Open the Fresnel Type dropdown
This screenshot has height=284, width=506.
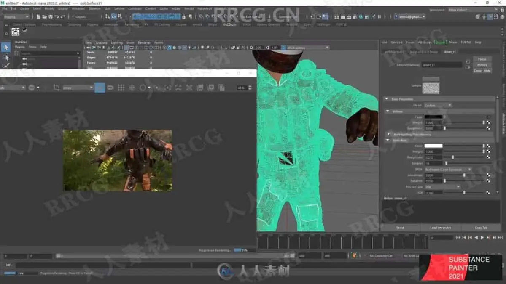tap(442, 186)
